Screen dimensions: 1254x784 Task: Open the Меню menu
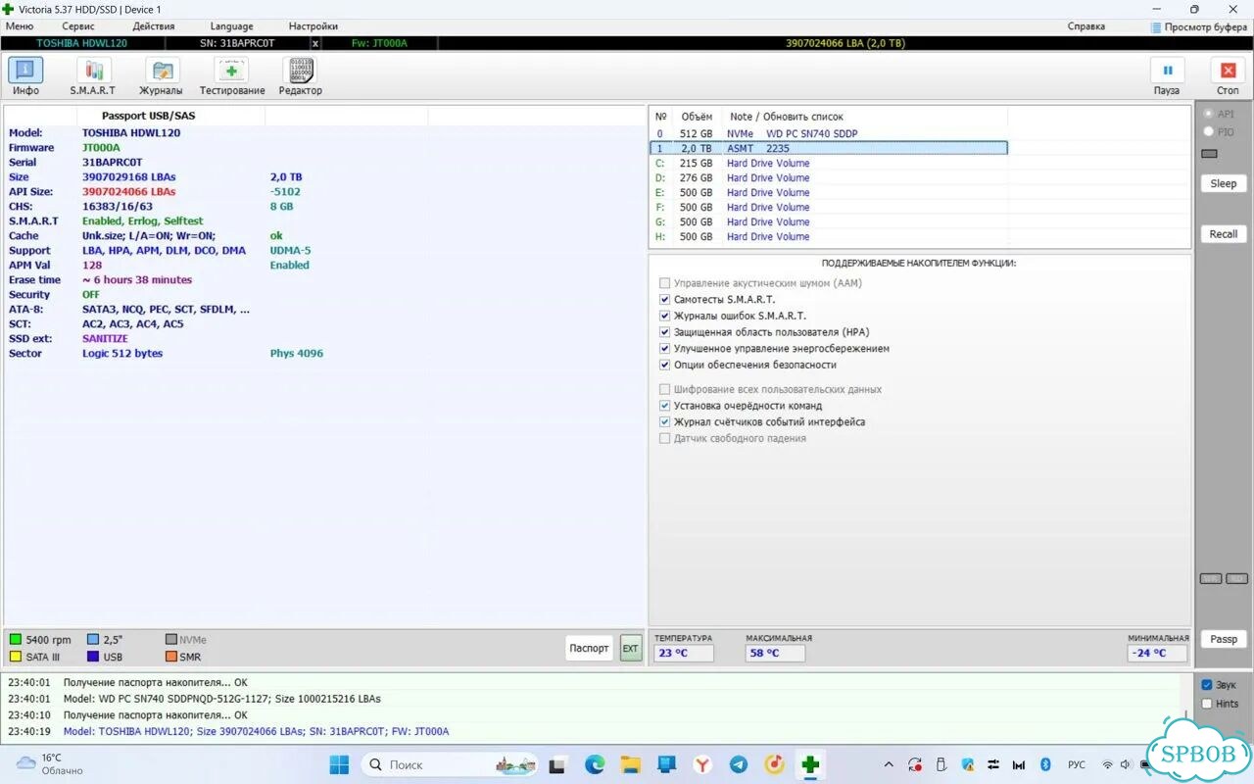(20, 26)
